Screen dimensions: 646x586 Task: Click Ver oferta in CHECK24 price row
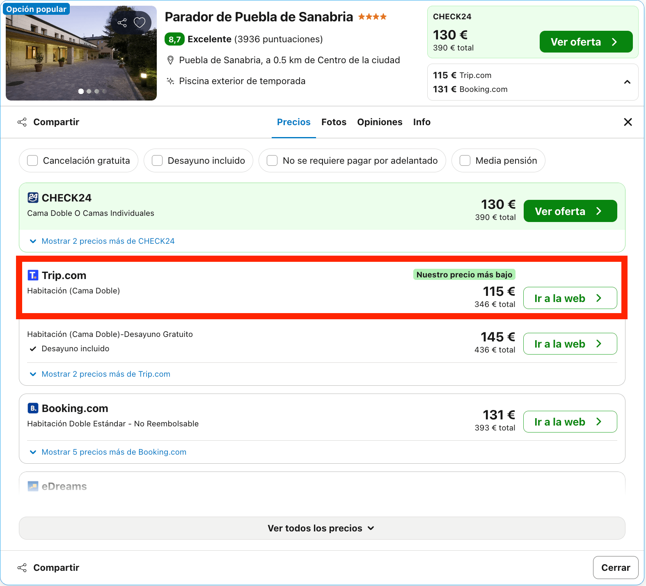pos(570,211)
